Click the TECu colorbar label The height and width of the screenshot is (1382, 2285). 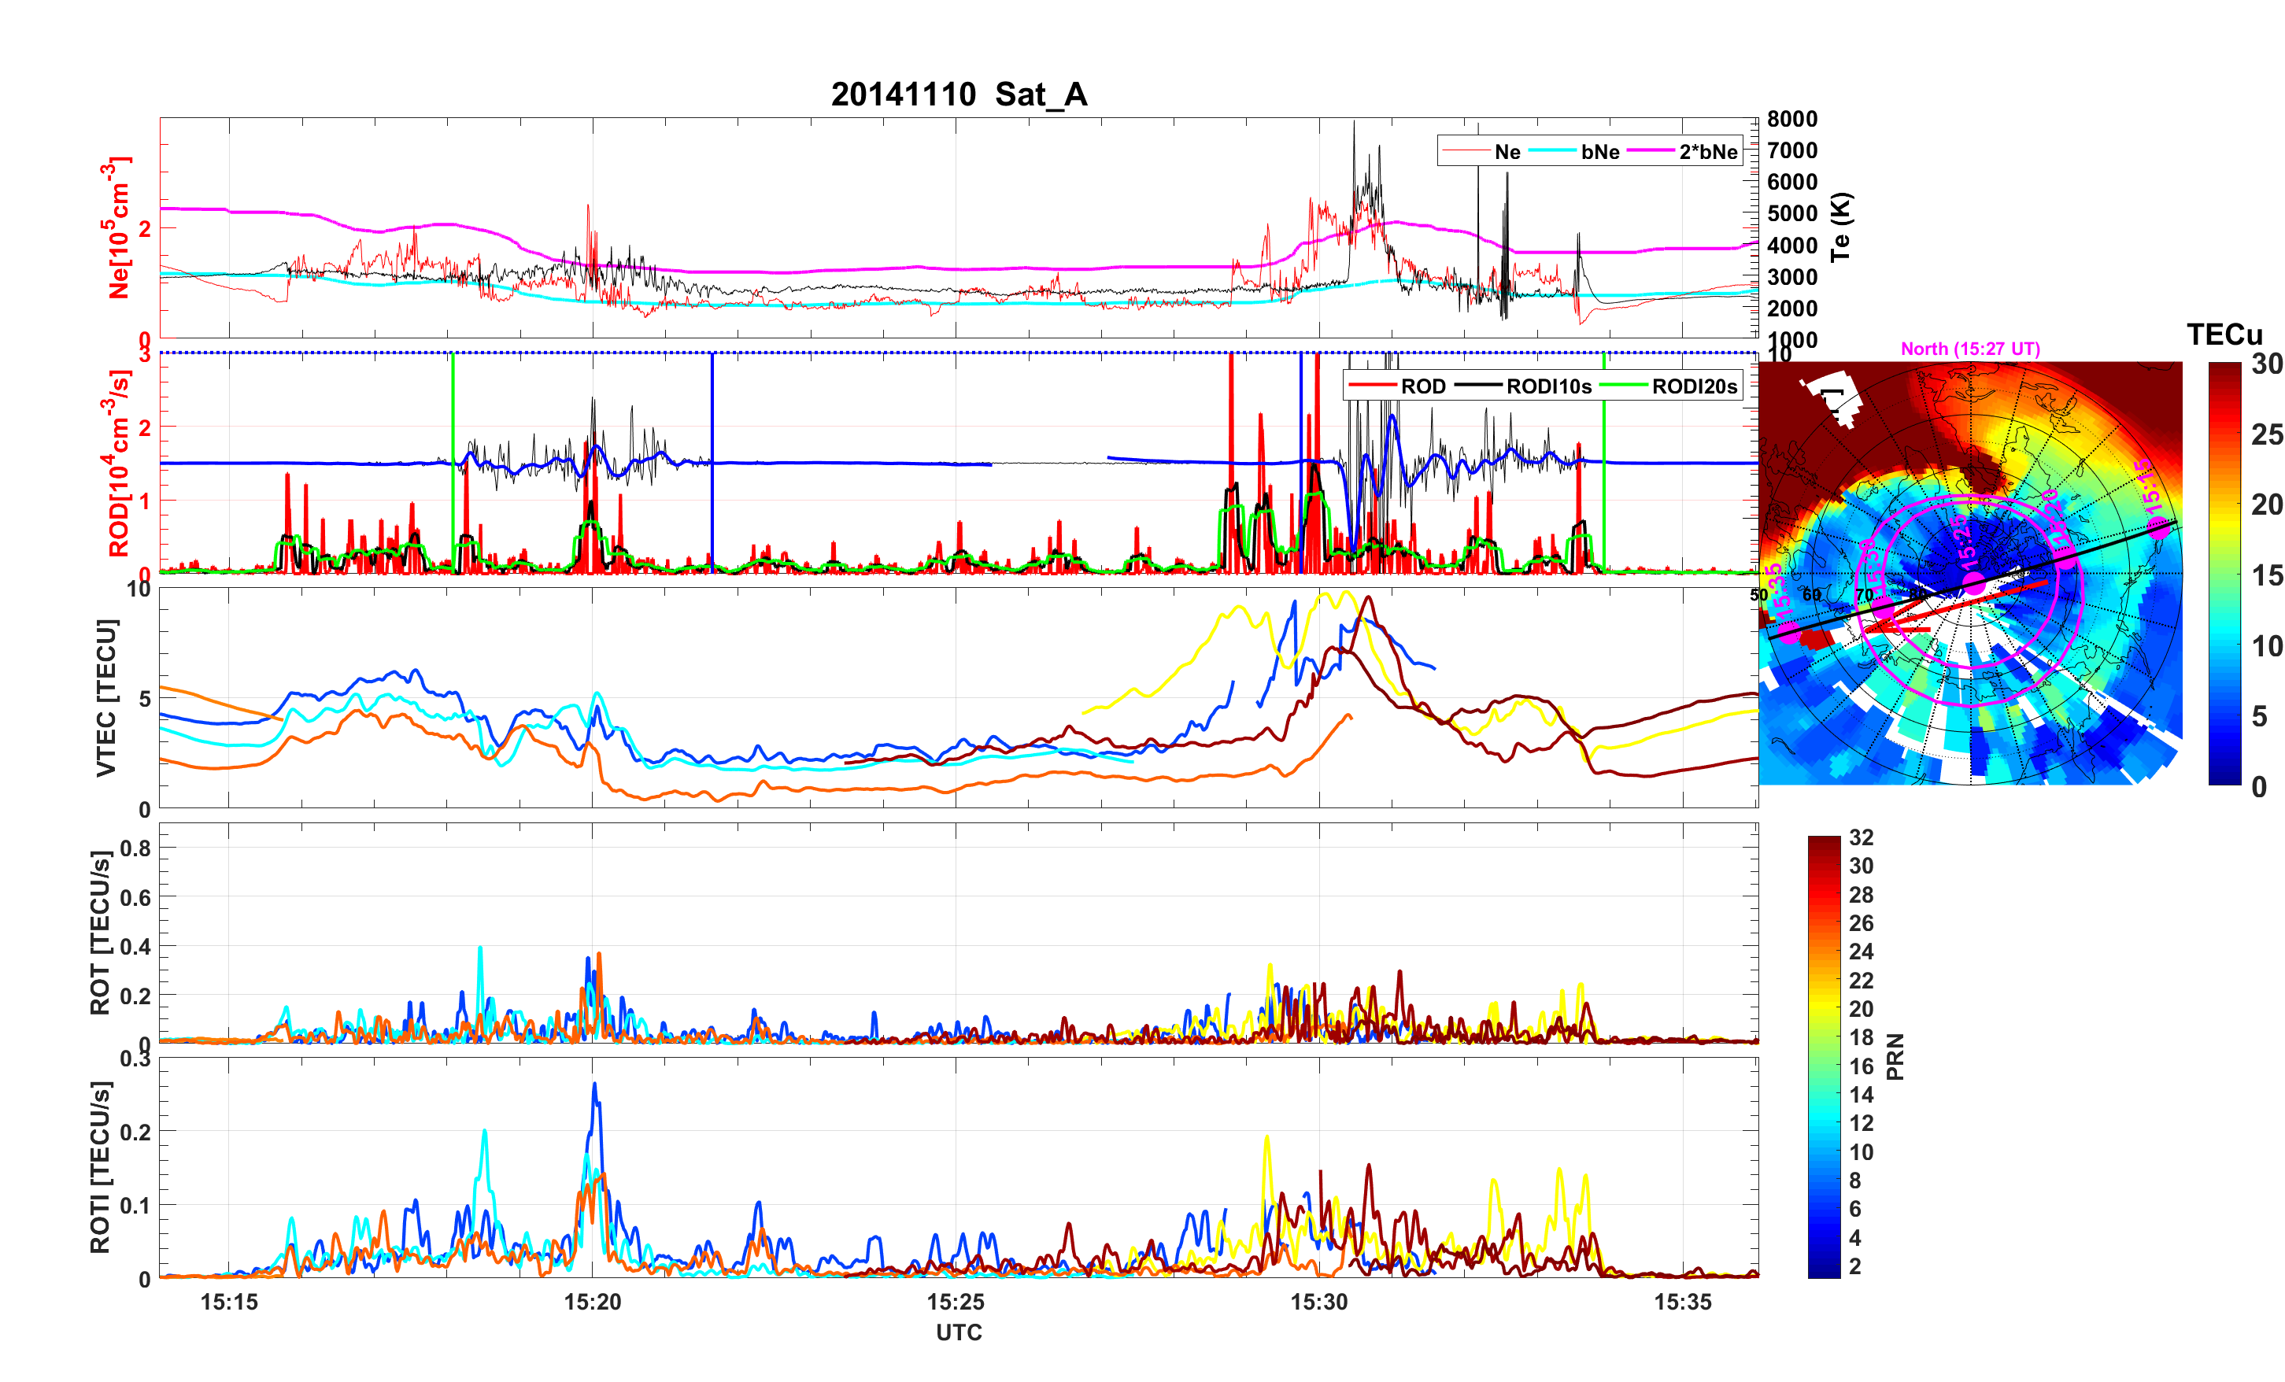point(2224,334)
